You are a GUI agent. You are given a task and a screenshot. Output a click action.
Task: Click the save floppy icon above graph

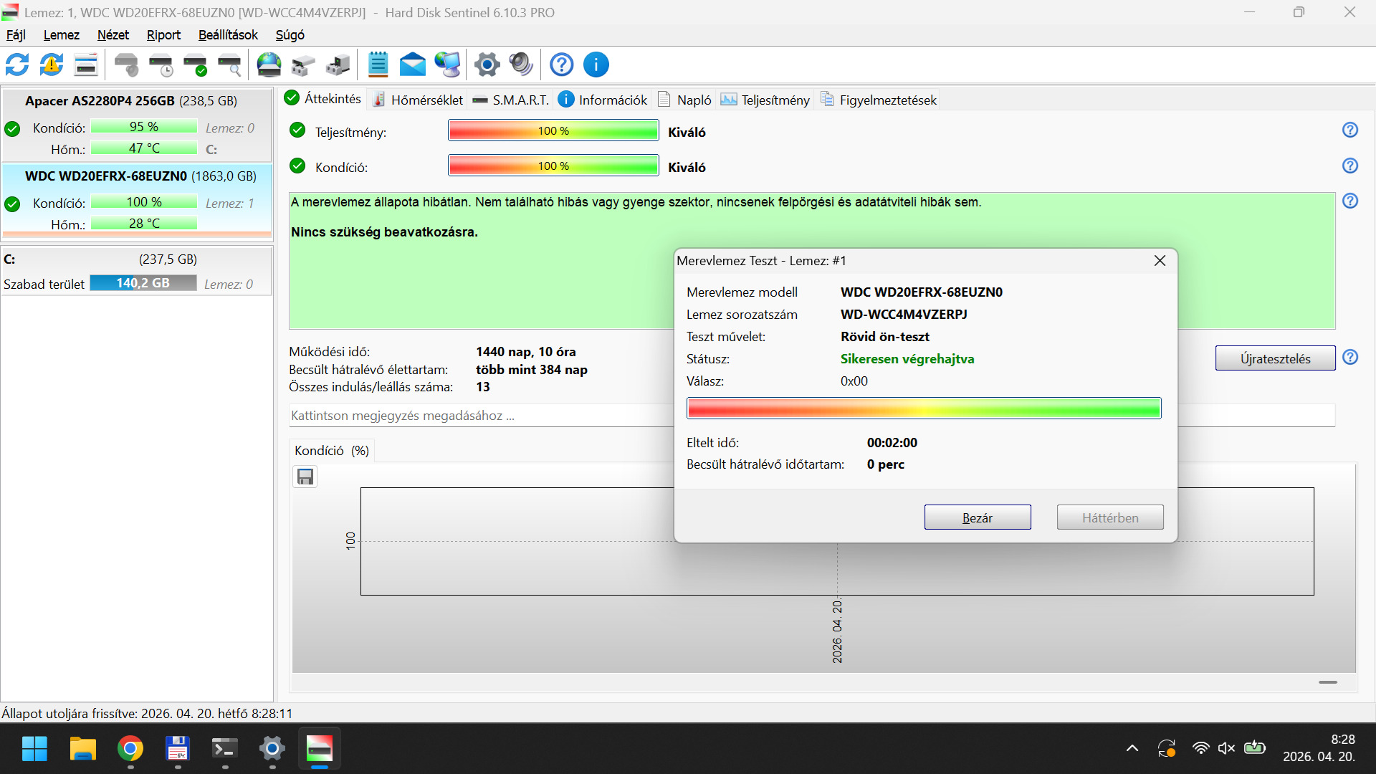(x=305, y=477)
